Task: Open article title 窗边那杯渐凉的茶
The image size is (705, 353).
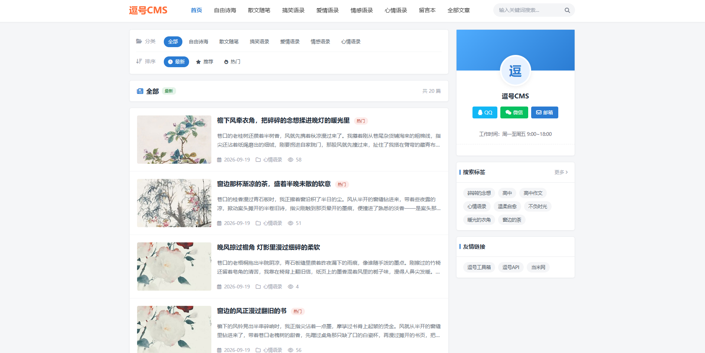Action: [274, 184]
